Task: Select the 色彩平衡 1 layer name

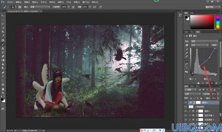Action: pyautogui.click(x=209, y=115)
